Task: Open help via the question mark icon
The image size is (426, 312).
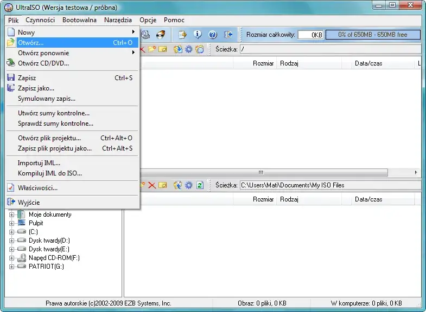Action: pos(213,35)
